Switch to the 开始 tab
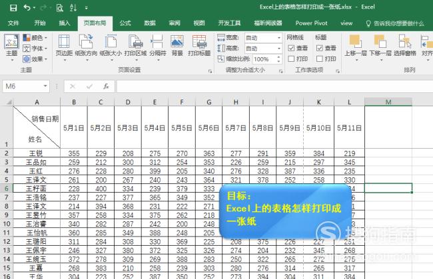This screenshot has width=433, height=279. tap(40, 23)
